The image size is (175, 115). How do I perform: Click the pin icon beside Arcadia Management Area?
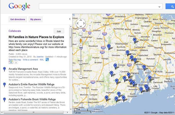4,69
